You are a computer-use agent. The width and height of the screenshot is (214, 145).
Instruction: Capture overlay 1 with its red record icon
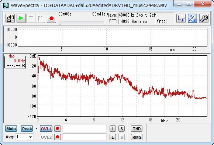(58, 128)
